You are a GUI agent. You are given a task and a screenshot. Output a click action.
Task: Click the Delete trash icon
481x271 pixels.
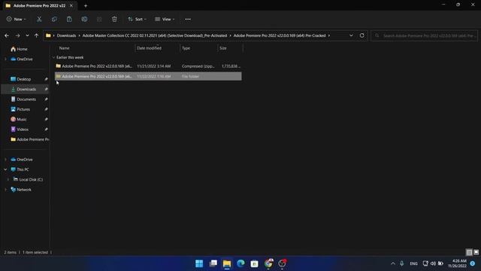coord(114,19)
